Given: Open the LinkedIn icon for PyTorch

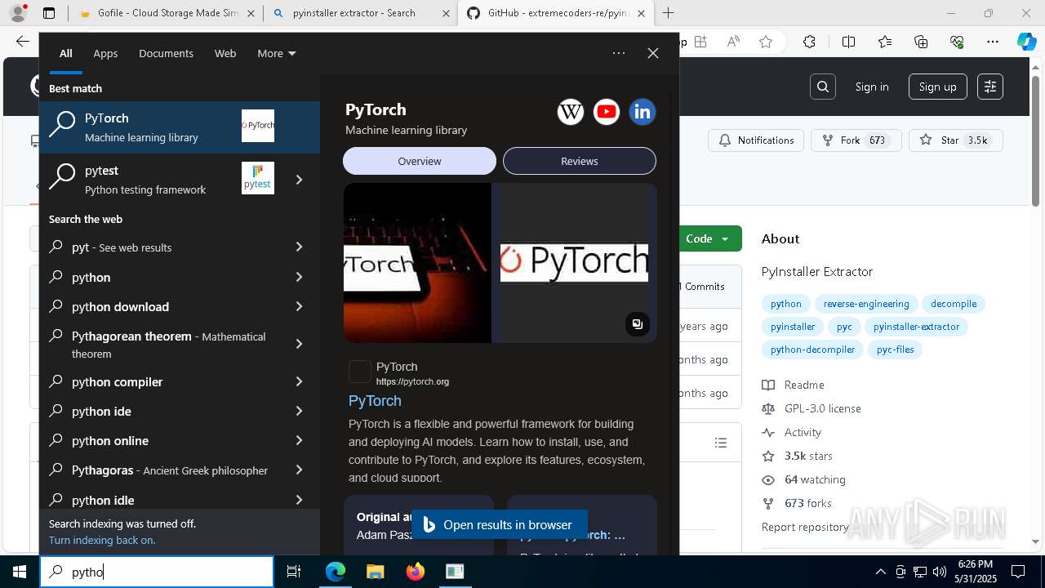Looking at the screenshot, I should (x=643, y=112).
